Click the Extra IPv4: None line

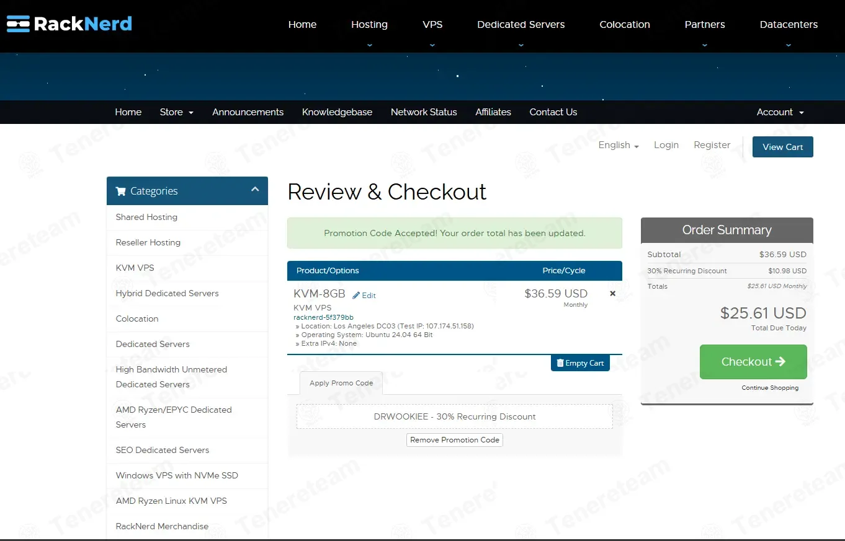[326, 343]
